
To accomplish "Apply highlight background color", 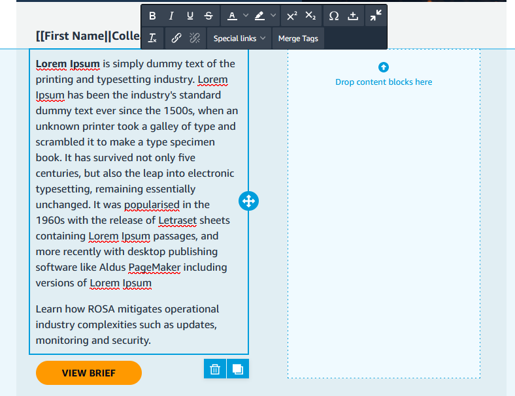I will coord(259,16).
